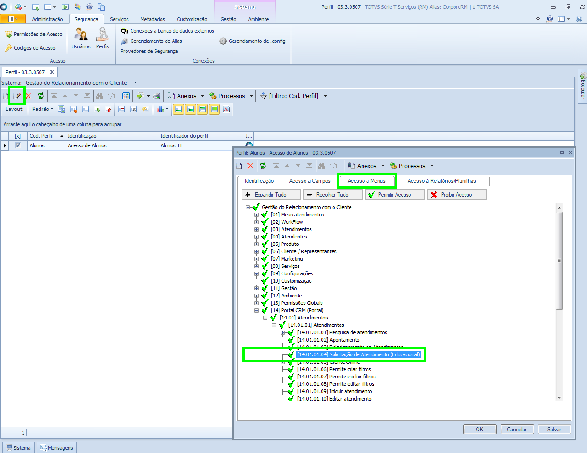Image resolution: width=587 pixels, height=453 pixels.
Task: Open the Processos dropdown arrow in main toolbar
Action: click(x=251, y=96)
